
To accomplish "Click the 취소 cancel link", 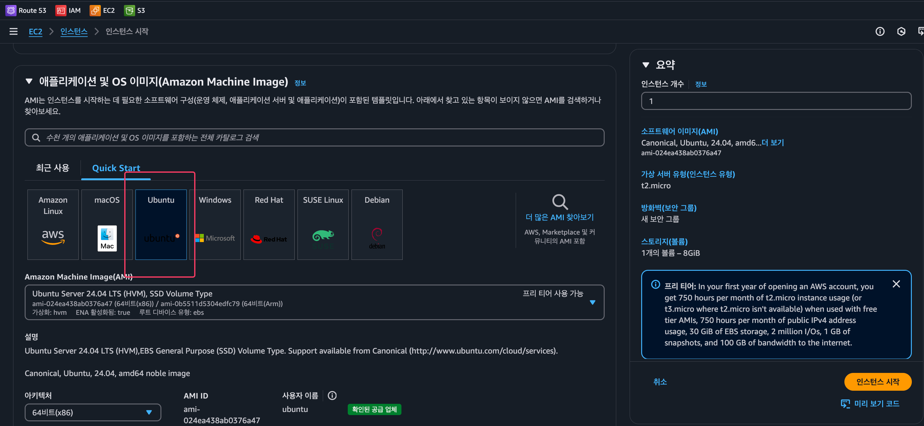I will [x=660, y=382].
